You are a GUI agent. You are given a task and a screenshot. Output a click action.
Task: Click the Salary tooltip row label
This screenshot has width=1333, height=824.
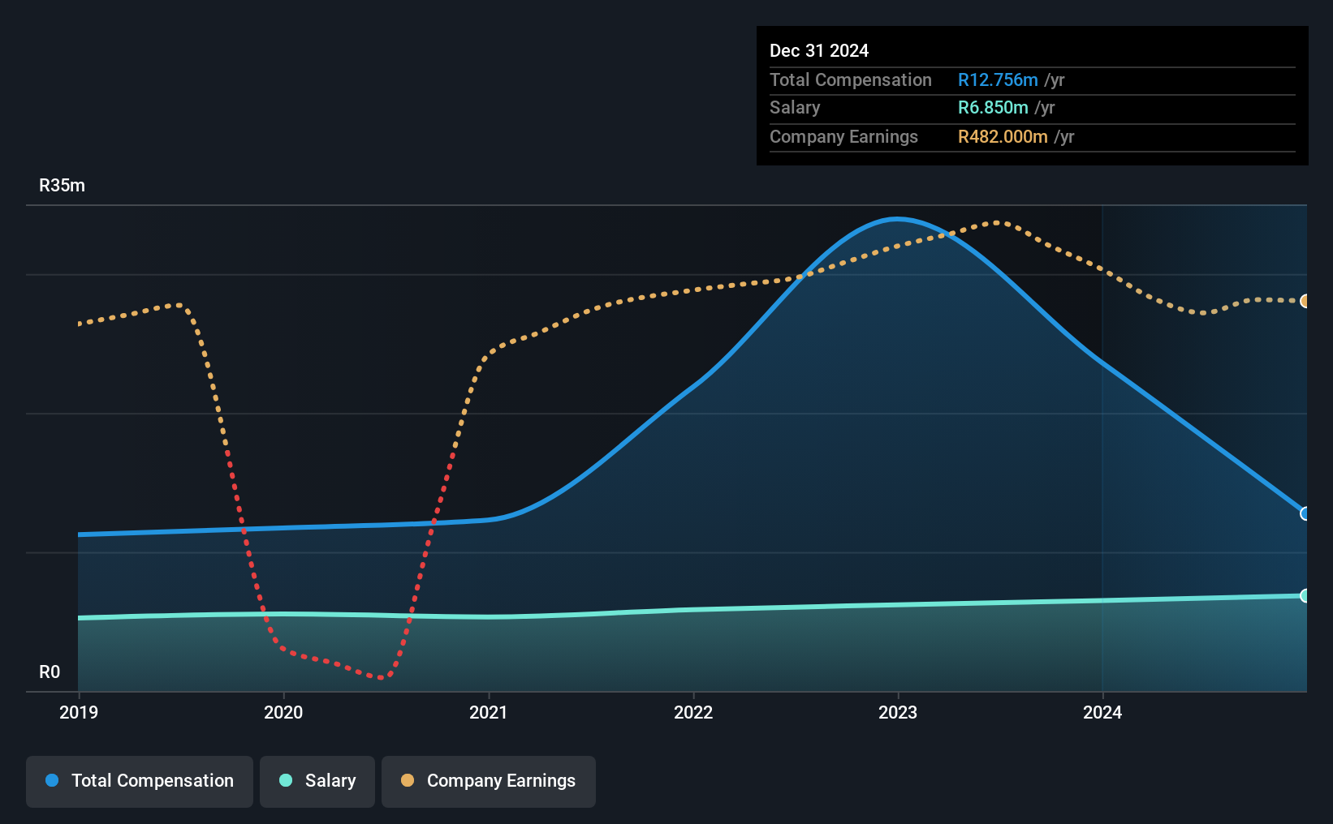[795, 107]
